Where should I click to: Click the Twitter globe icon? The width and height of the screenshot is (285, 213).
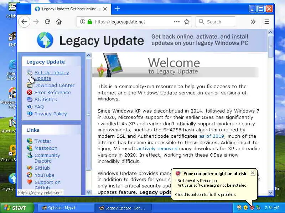[30, 141]
